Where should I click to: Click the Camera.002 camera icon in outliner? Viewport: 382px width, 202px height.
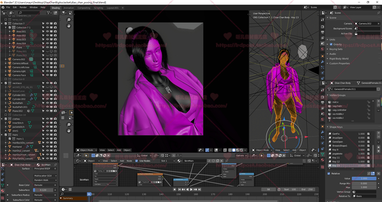[10, 59]
